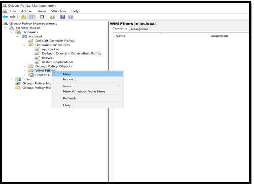Image resolution: width=254 pixels, height=185 pixels.
Task: Toggle the Show/Hide Console Tree icon
Action: (32, 17)
